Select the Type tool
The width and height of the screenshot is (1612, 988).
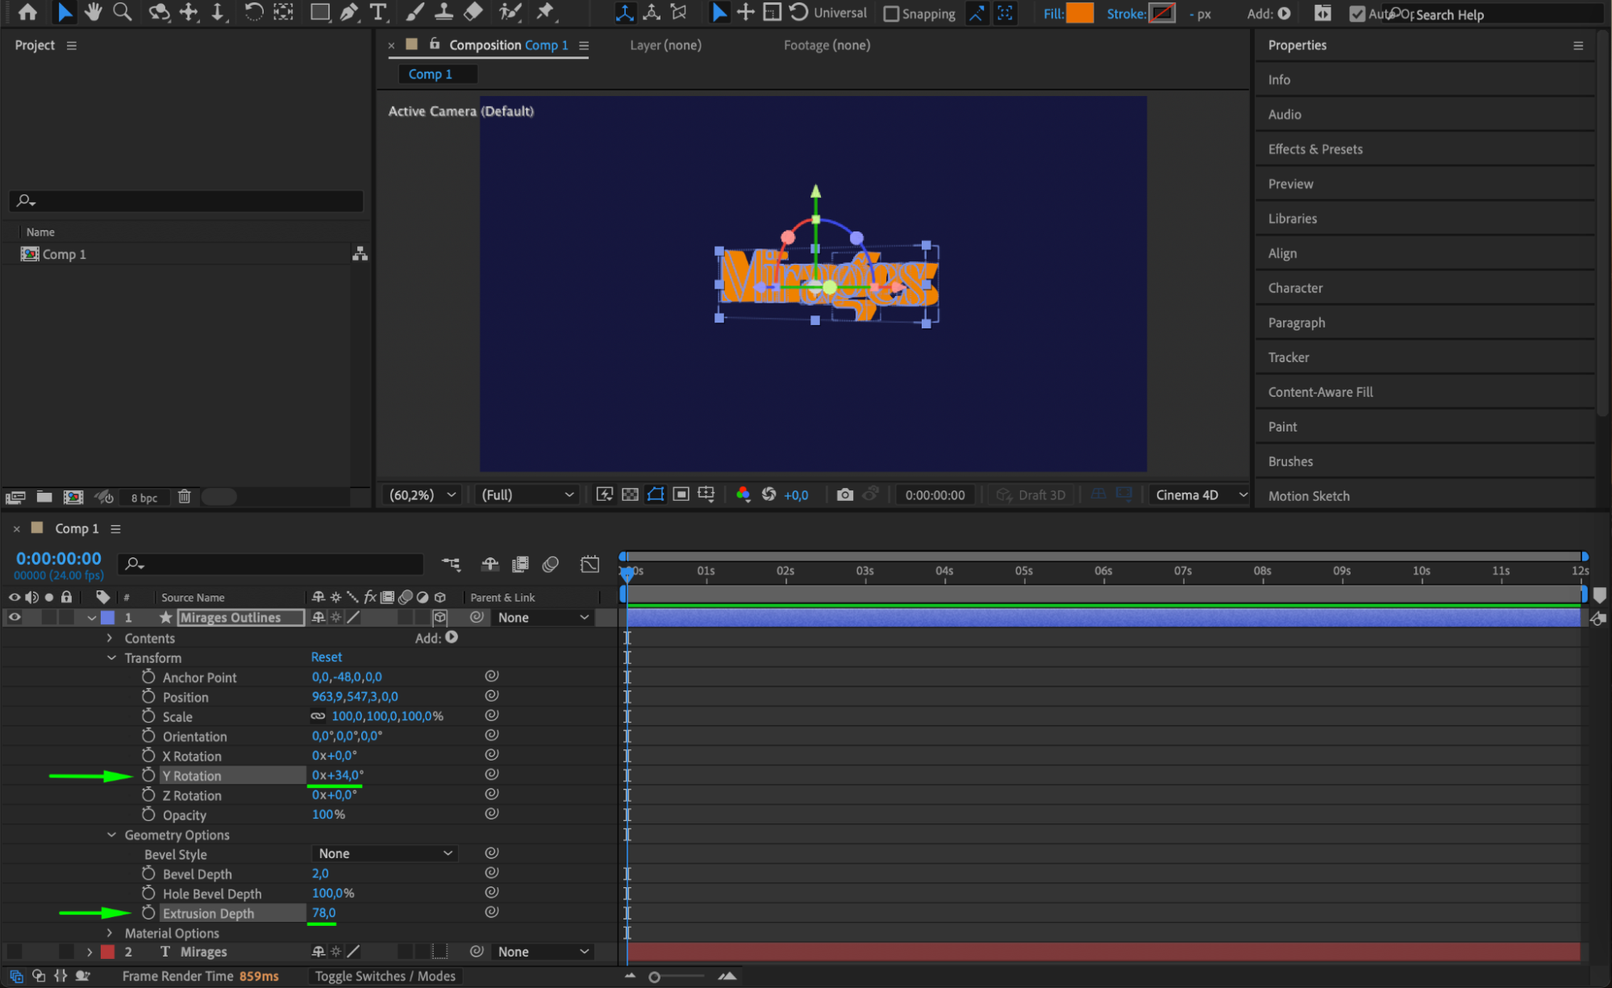point(377,12)
